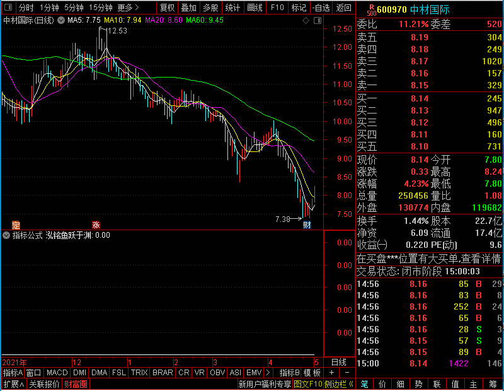The width and height of the screenshot is (504, 391).
Task: Expand the 指标公式 indicator dropdown arrow
Action: point(6,235)
